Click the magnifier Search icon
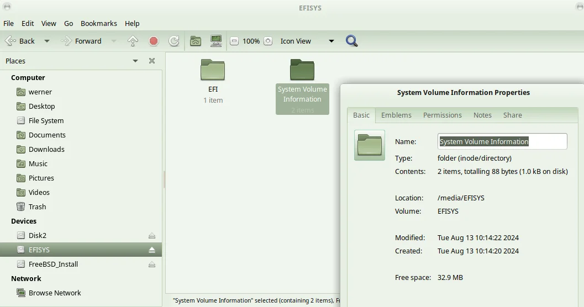This screenshot has height=307, width=584. pyautogui.click(x=351, y=41)
